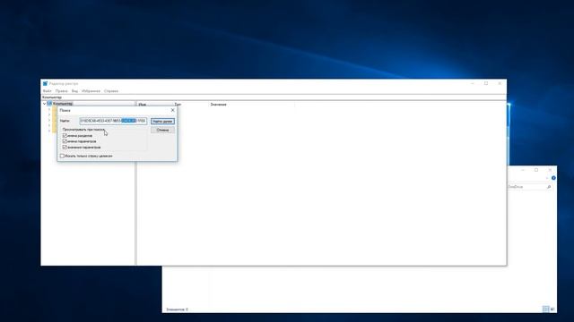Image resolution: width=574 pixels, height=322 pixels.
Task: Switch Explorer to details view icon
Action: [545, 309]
